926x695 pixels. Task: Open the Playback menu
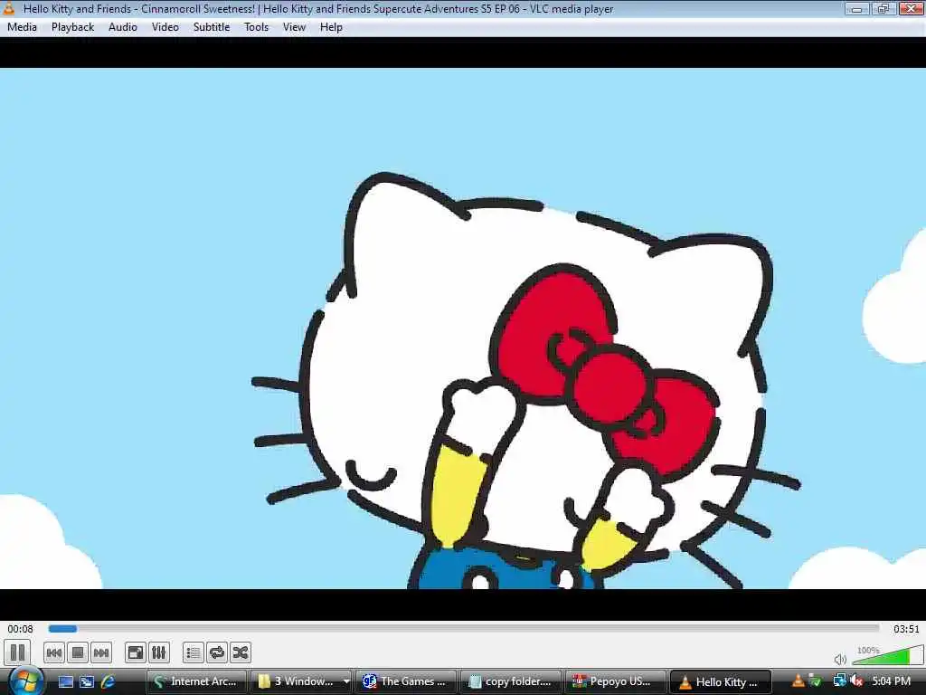tap(72, 27)
